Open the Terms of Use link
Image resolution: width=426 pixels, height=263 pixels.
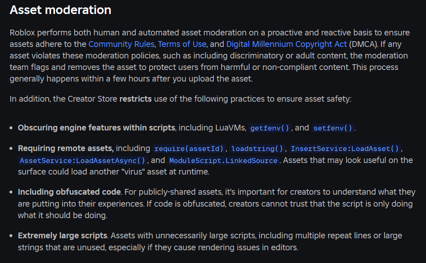pos(182,44)
